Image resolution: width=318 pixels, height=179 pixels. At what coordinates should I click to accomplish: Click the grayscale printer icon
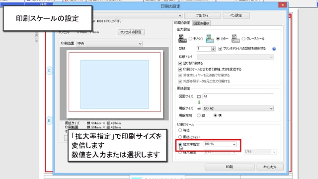pyautogui.click(x=236, y=39)
